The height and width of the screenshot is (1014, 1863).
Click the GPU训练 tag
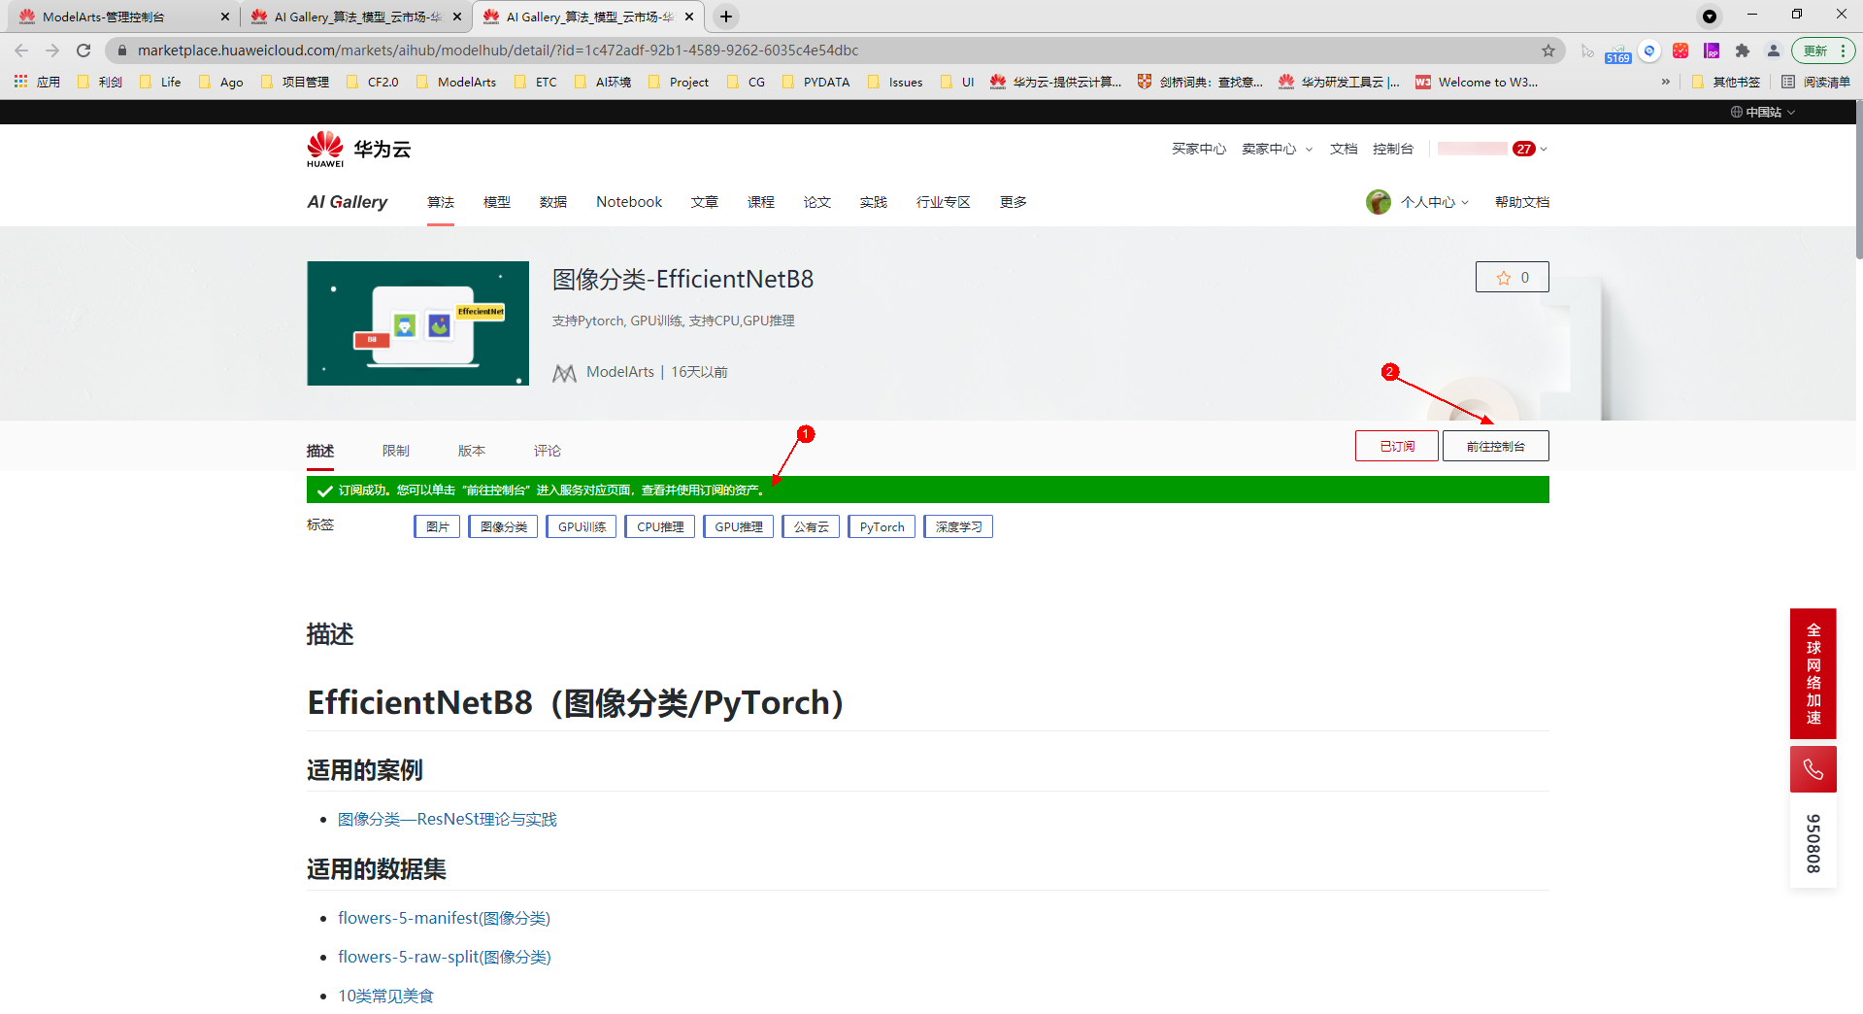[x=582, y=526]
